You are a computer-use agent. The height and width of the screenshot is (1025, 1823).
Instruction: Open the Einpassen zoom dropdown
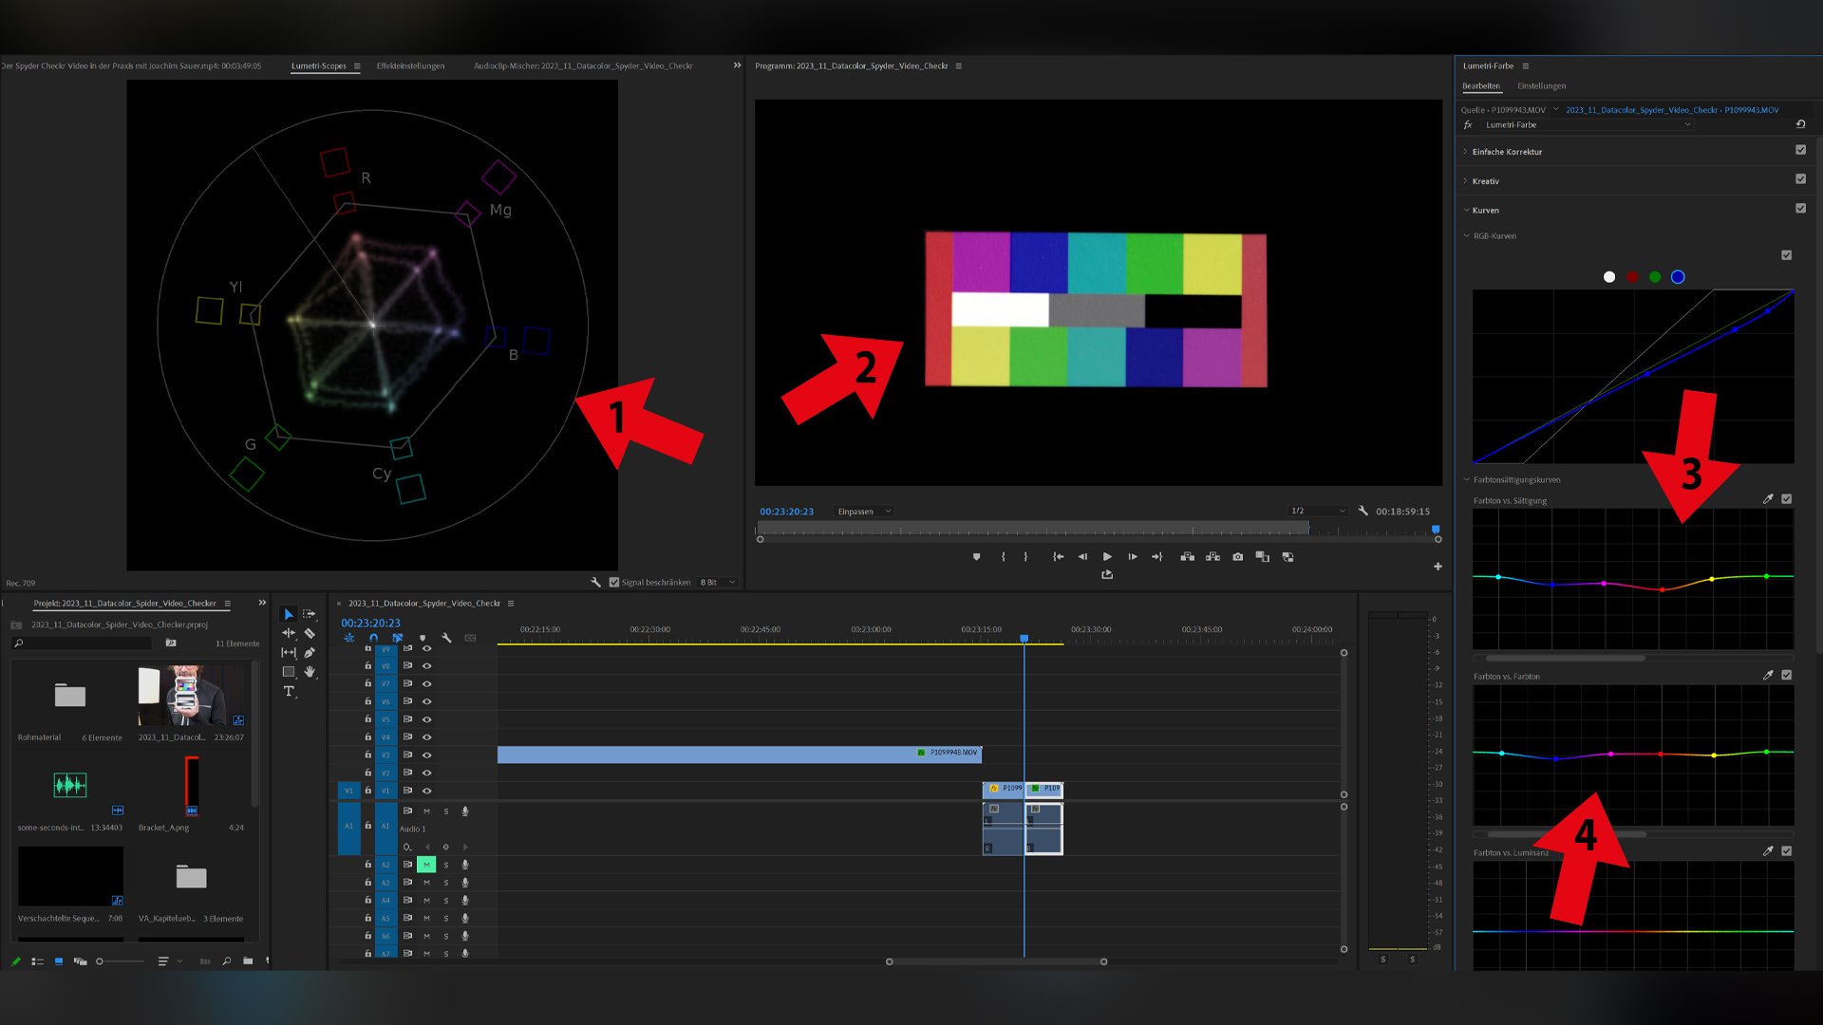pos(864,512)
